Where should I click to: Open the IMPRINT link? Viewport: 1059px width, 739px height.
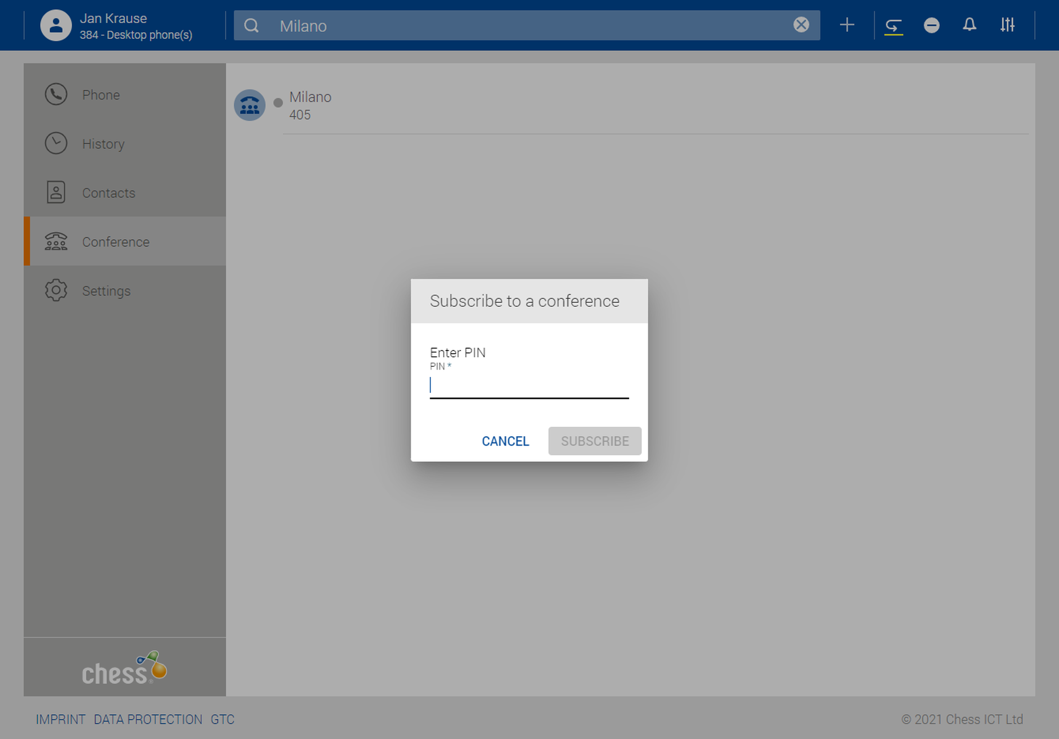(x=60, y=719)
